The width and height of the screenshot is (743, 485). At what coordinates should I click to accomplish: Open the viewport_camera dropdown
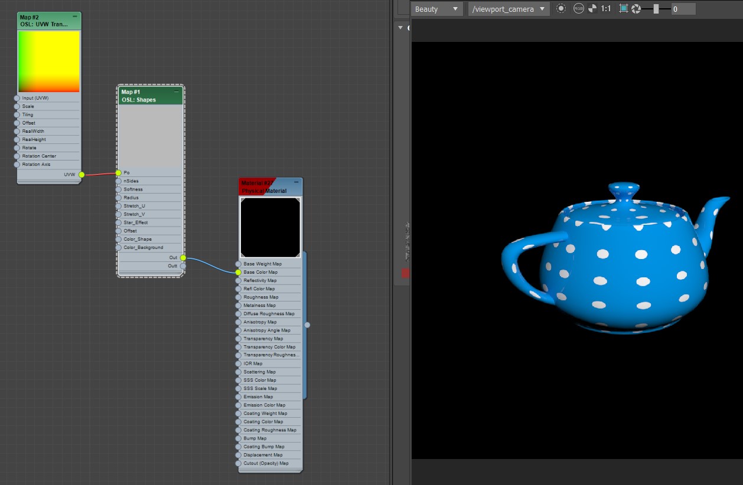508,9
